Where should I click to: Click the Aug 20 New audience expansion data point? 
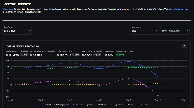158,95
